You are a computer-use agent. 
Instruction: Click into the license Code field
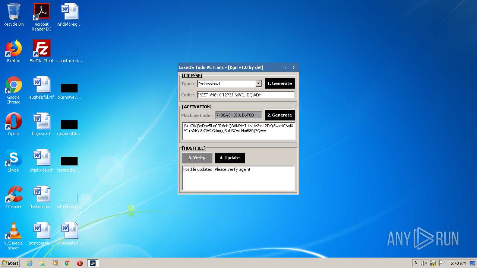click(246, 95)
